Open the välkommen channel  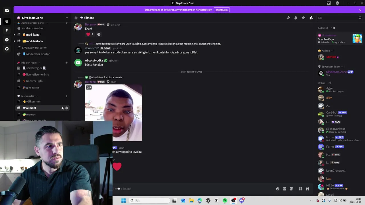tap(42, 101)
